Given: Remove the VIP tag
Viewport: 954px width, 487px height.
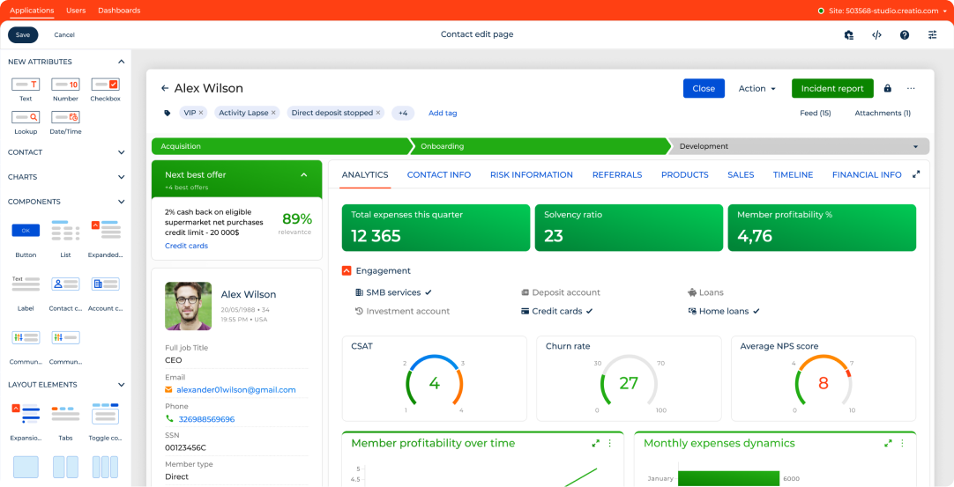Looking at the screenshot, I should (x=201, y=113).
